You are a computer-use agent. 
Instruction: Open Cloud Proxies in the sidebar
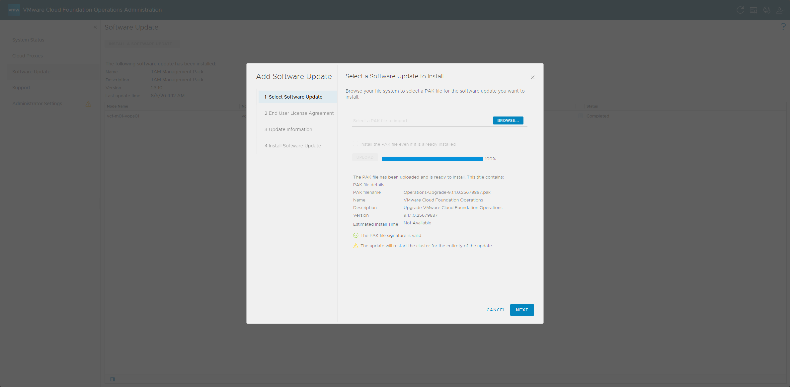tap(28, 56)
